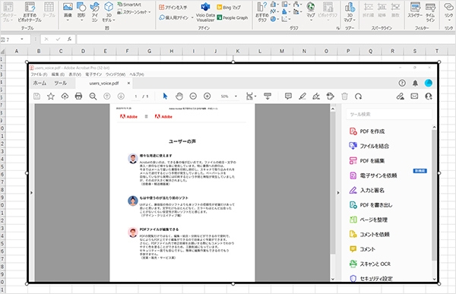Image resolution: width=456 pixels, height=294 pixels.
Task: Choose the arrow selection tool in Acrobat
Action: 165,96
